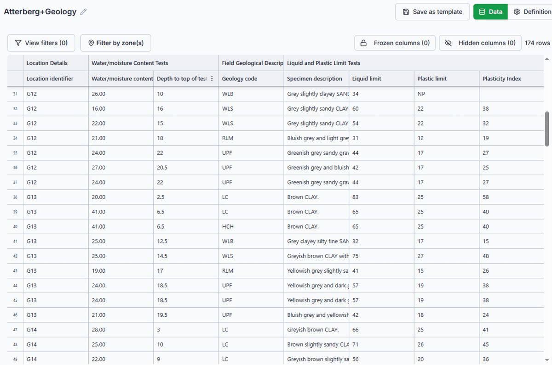The image size is (552, 365).
Task: Click the pencil icon beside Atterberg+Geology title
Action: [x=83, y=12]
